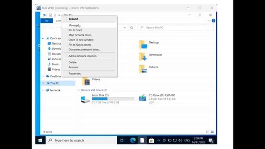This screenshot has height=149, width=265.
Task: Open volume speaker tray icon
Action: (x=181, y=140)
